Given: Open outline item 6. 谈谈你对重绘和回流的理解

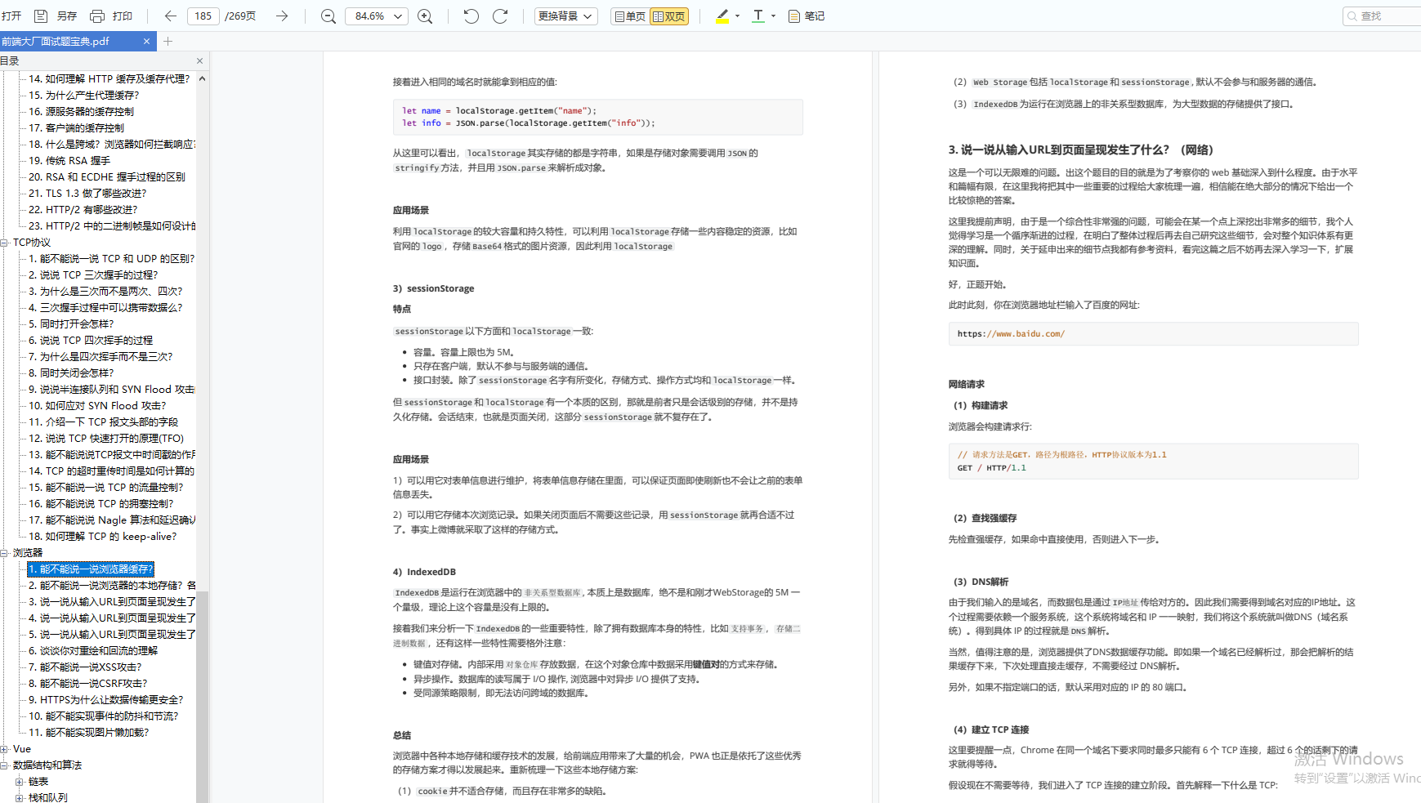Looking at the screenshot, I should pyautogui.click(x=93, y=650).
